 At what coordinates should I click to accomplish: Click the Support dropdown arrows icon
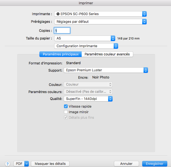click(x=145, y=70)
